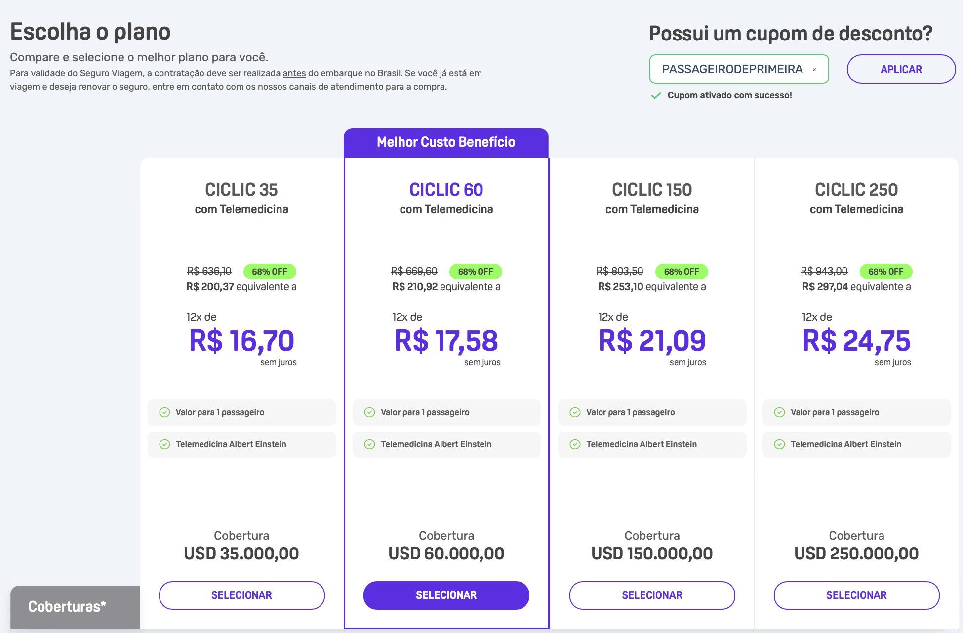Select the CICLIC 150 plan

(x=652, y=595)
